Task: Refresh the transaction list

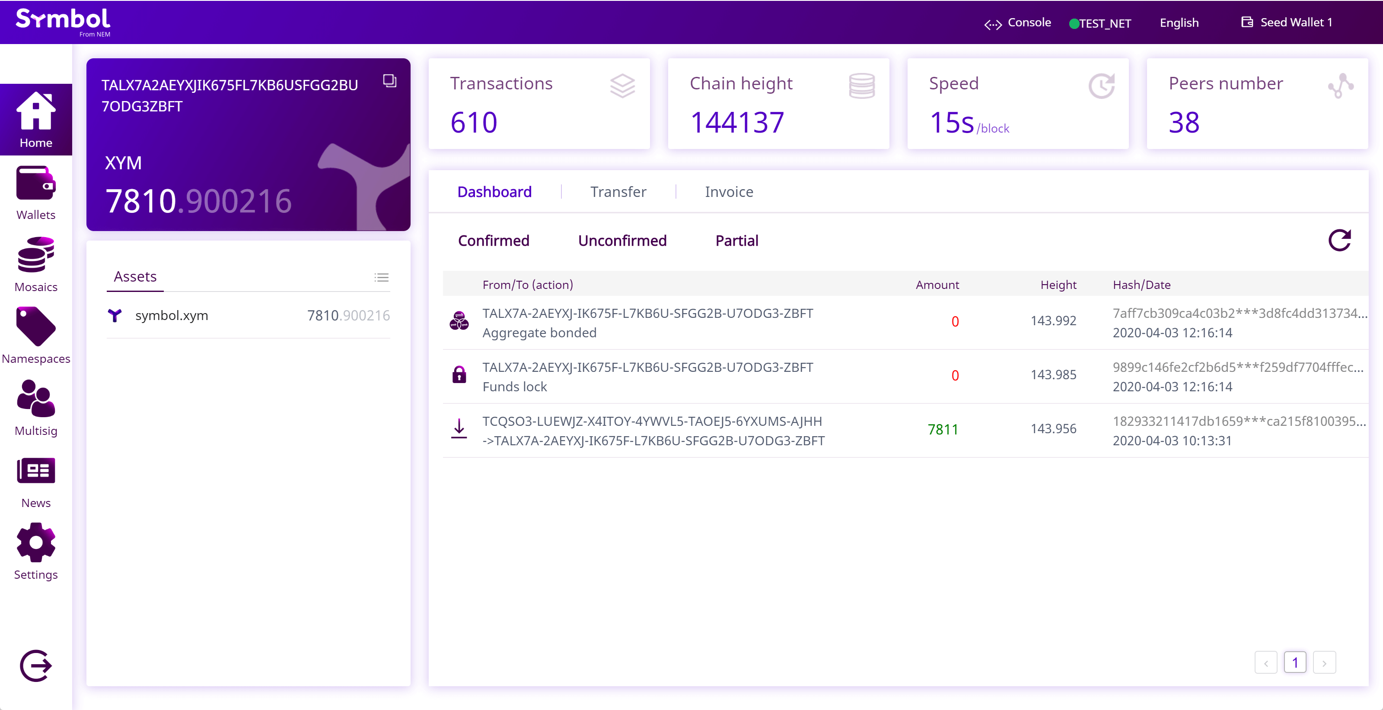Action: coord(1339,241)
